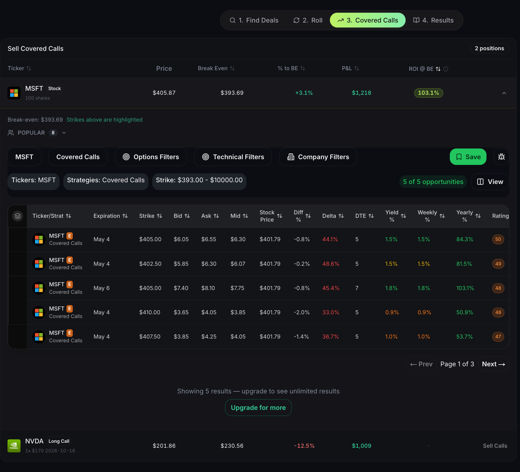Click the 2 positions badge
Screen dimensions: 520x472
click(489, 48)
